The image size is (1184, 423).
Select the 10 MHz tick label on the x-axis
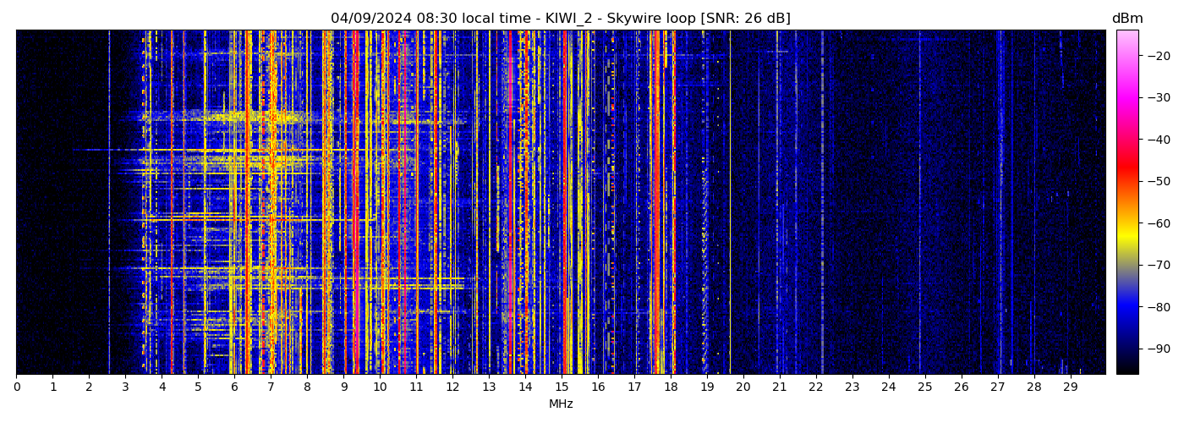(x=380, y=387)
